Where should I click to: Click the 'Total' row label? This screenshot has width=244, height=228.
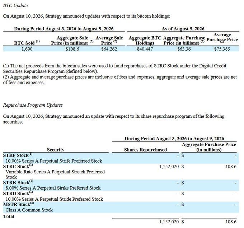coord(9,217)
